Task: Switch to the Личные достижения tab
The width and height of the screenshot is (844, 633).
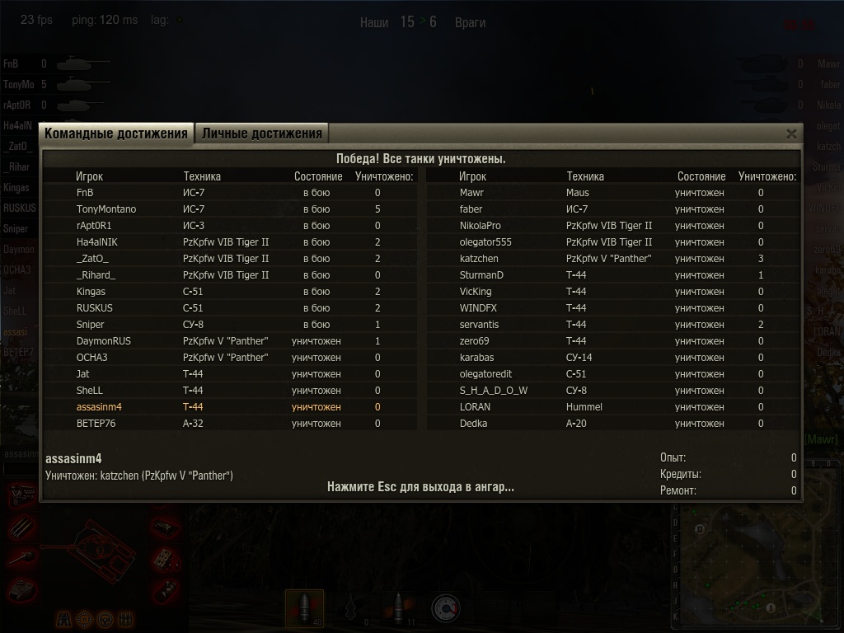Action: [x=261, y=134]
